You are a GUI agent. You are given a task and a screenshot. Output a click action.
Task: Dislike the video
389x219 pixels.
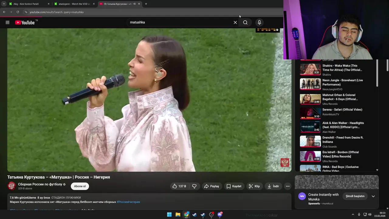click(194, 186)
